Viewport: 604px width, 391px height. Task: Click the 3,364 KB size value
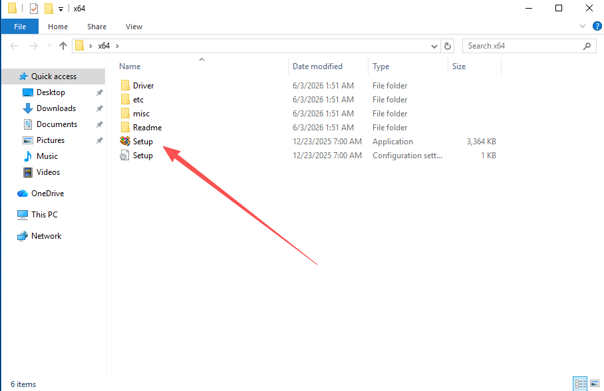coord(481,142)
